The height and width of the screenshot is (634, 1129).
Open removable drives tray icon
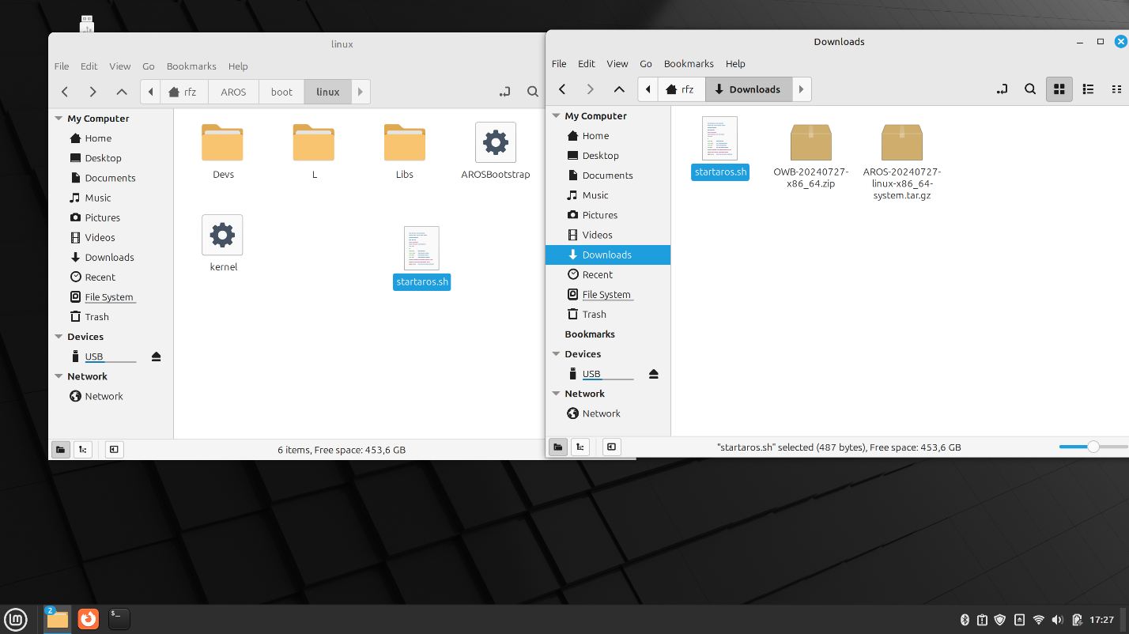(x=1020, y=620)
